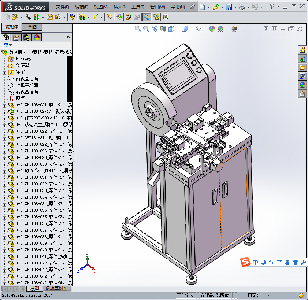Switch to the 草图 tab
The image size is (308, 300).
point(32,27)
